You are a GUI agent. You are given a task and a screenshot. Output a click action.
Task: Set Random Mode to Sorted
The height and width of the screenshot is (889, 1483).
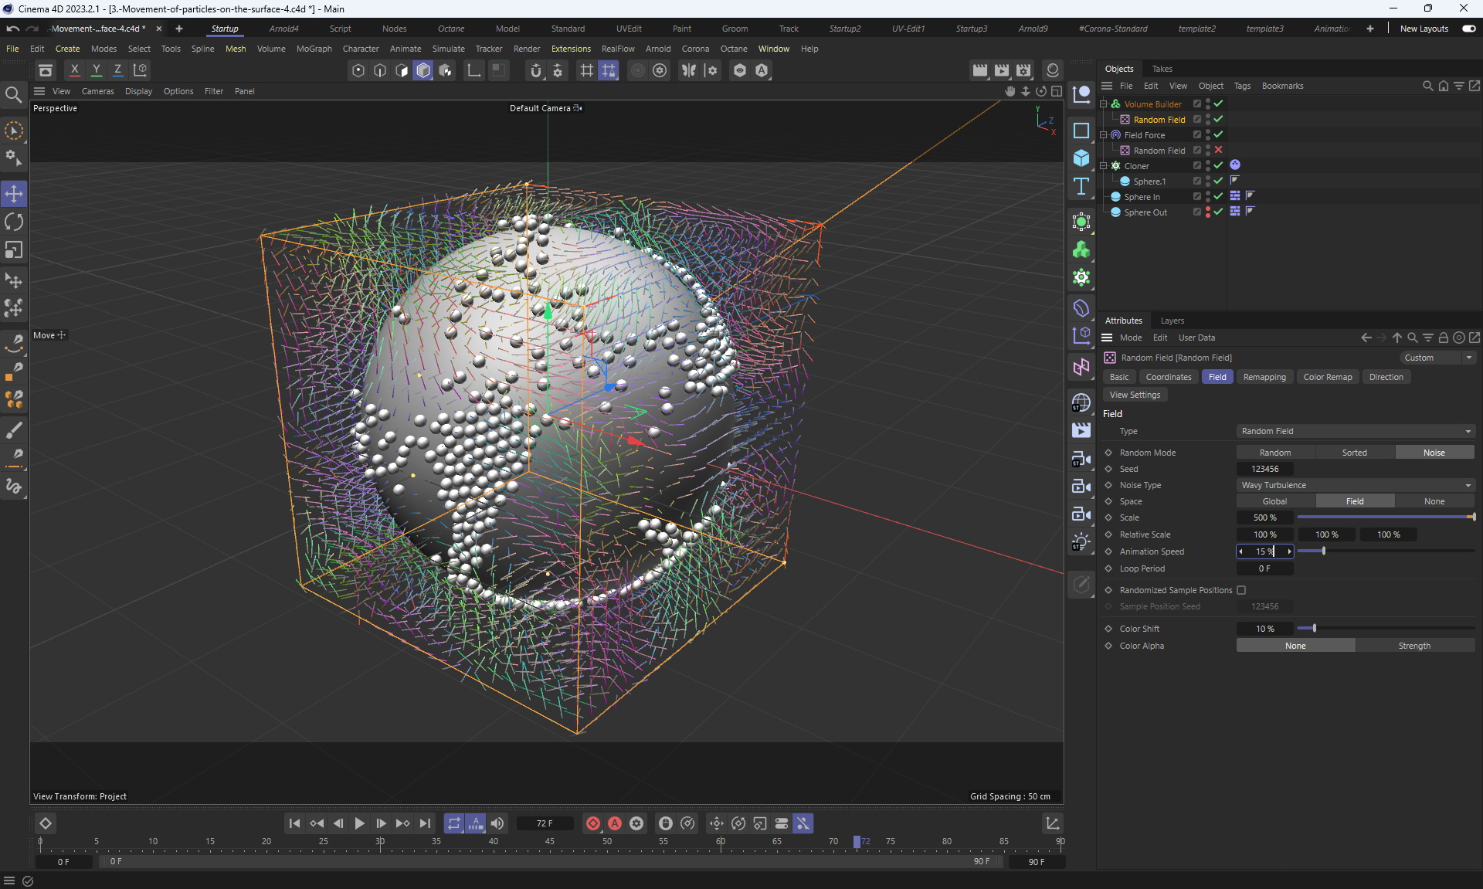1354,453
